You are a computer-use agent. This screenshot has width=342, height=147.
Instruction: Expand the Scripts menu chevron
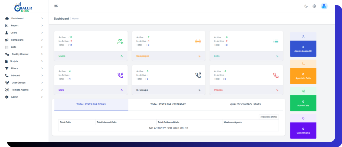tap(42, 61)
